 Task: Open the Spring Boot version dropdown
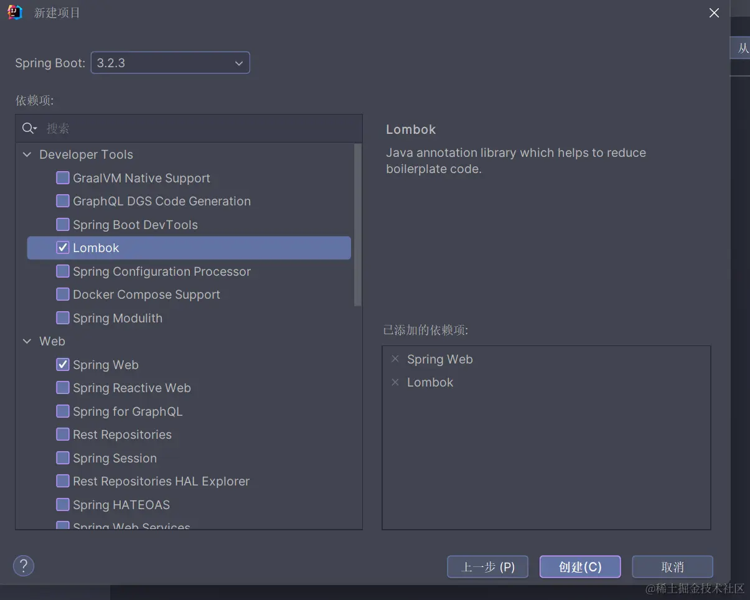pos(170,63)
